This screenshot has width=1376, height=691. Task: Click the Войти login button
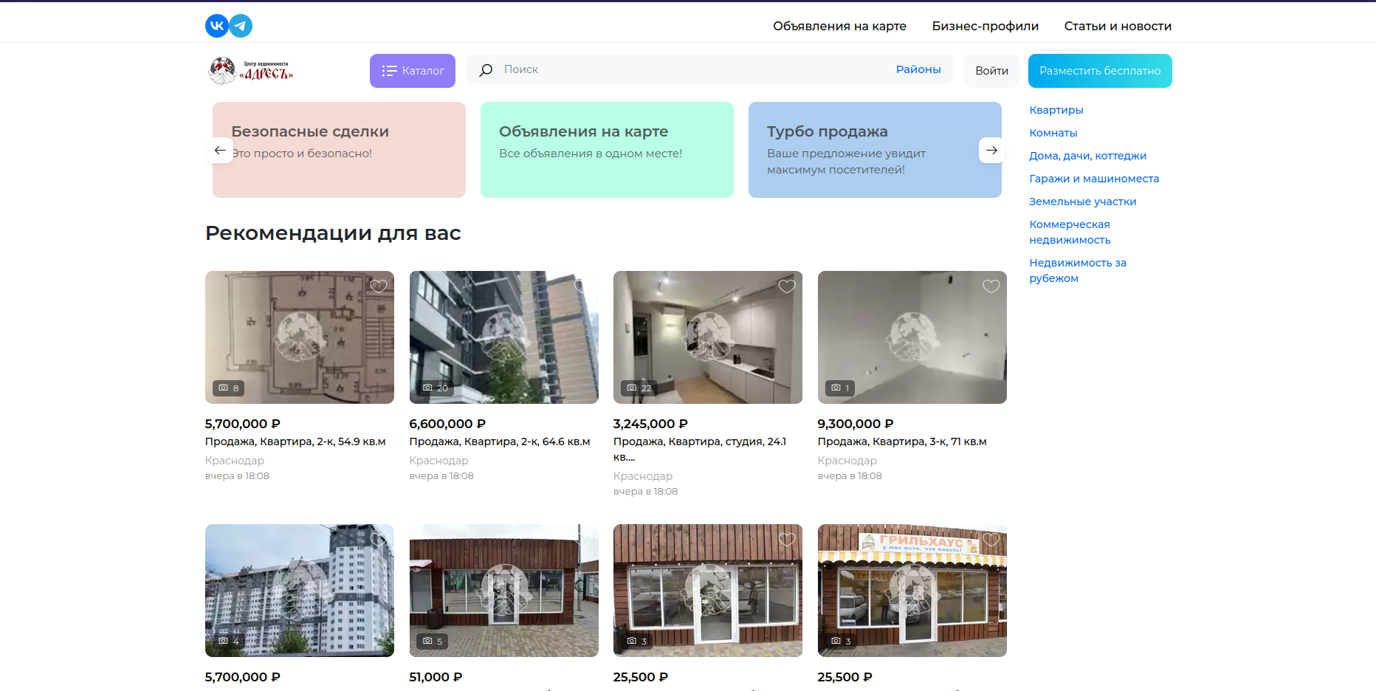[991, 71]
